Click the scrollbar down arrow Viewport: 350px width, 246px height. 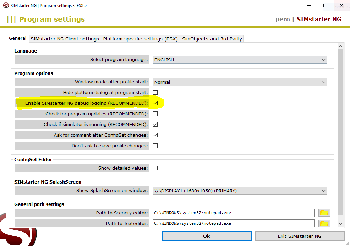[340, 224]
